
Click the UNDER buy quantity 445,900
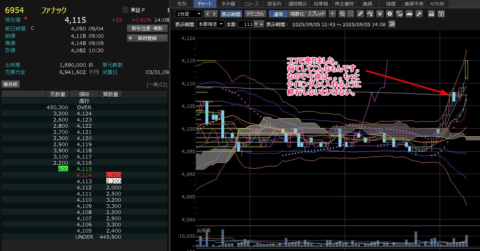click(111, 237)
